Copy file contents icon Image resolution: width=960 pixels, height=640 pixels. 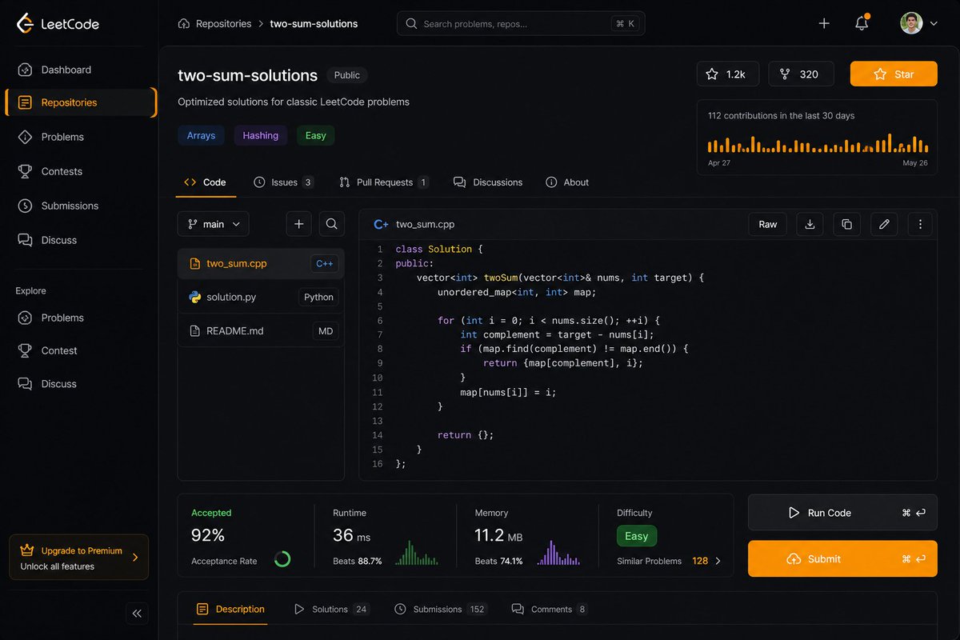(846, 224)
